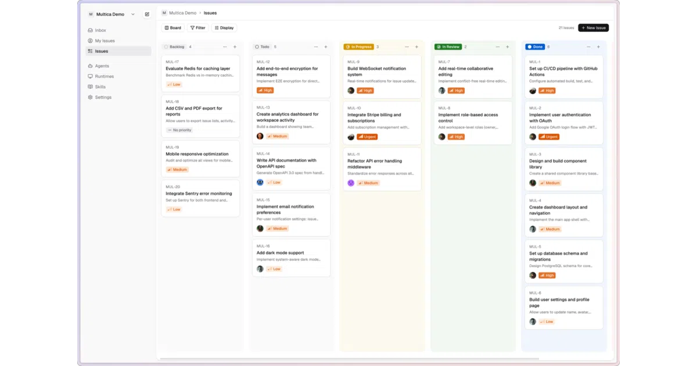This screenshot has width=697, height=366.
Task: Click purple agent avatar on MUL-11
Action: [351, 183]
